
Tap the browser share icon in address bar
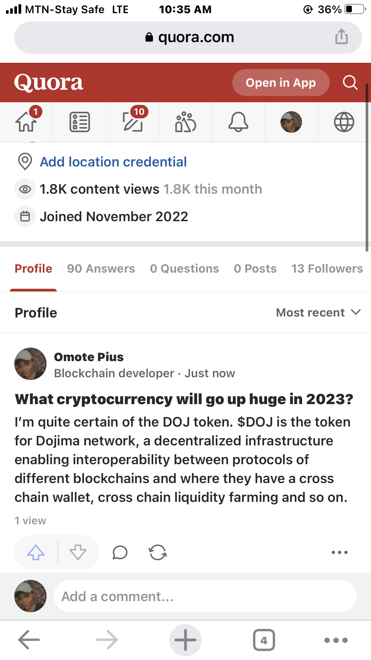(x=341, y=37)
